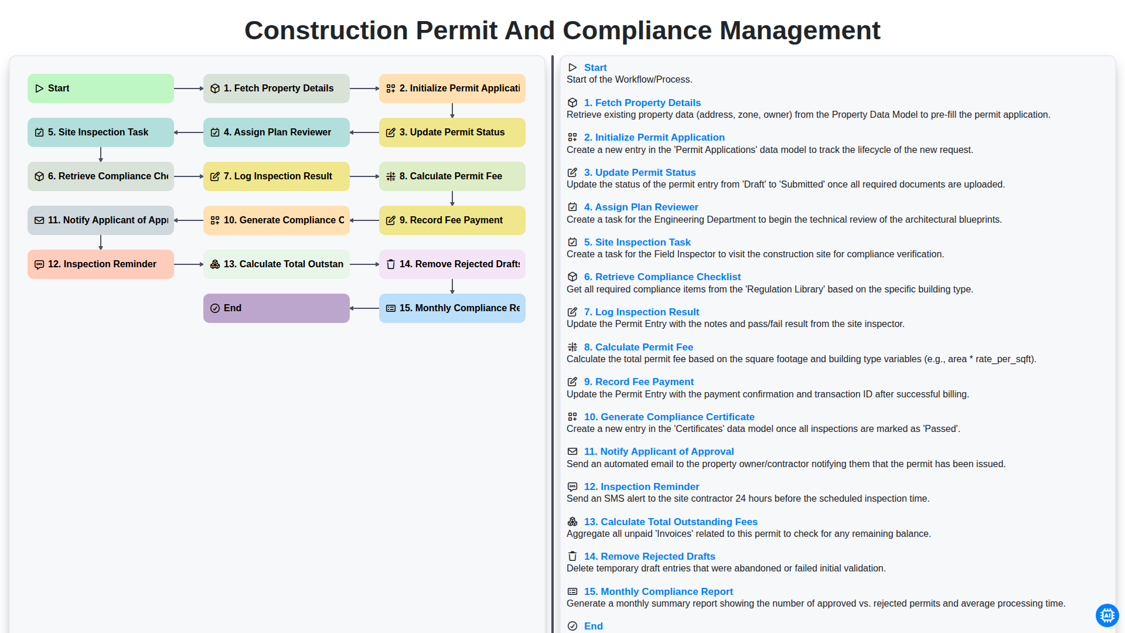
Task: Click the check-circle icon in the End node
Action: pos(215,308)
